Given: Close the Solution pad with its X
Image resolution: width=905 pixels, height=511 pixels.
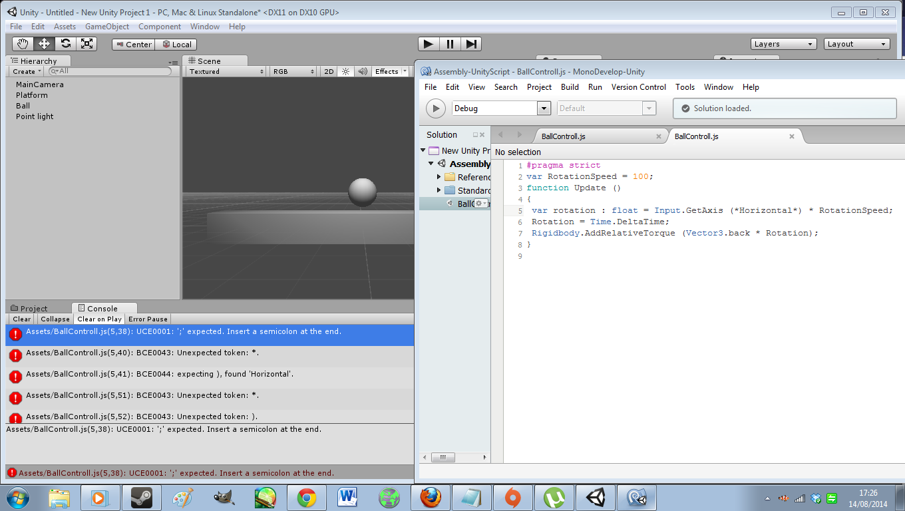Looking at the screenshot, I should 482,134.
